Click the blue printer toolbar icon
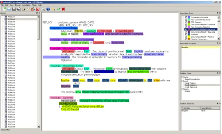The image size is (222, 134). pyautogui.click(x=9, y=9)
